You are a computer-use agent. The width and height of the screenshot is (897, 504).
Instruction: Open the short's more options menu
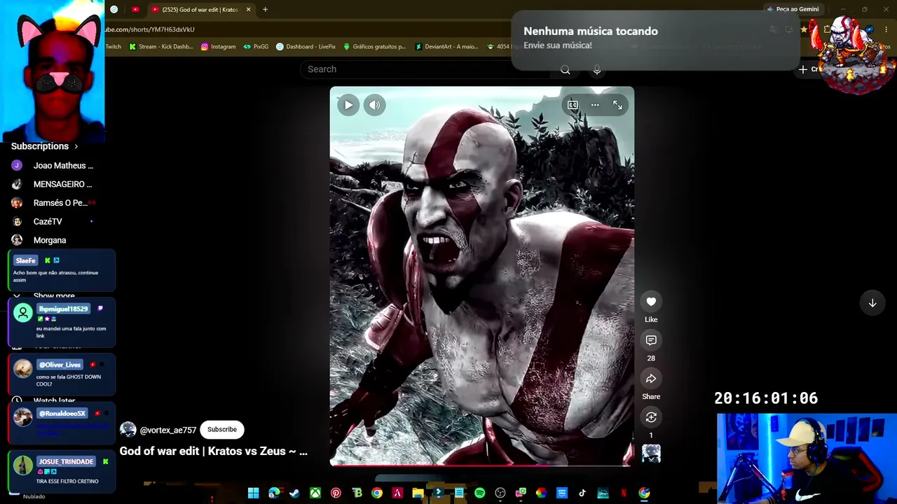pos(595,105)
